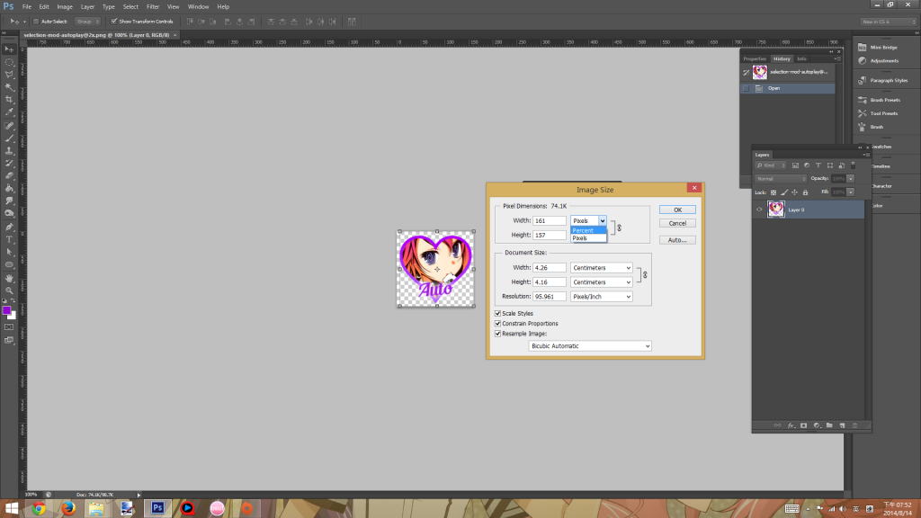
Task: Select the Crop tool
Action: 9,99
